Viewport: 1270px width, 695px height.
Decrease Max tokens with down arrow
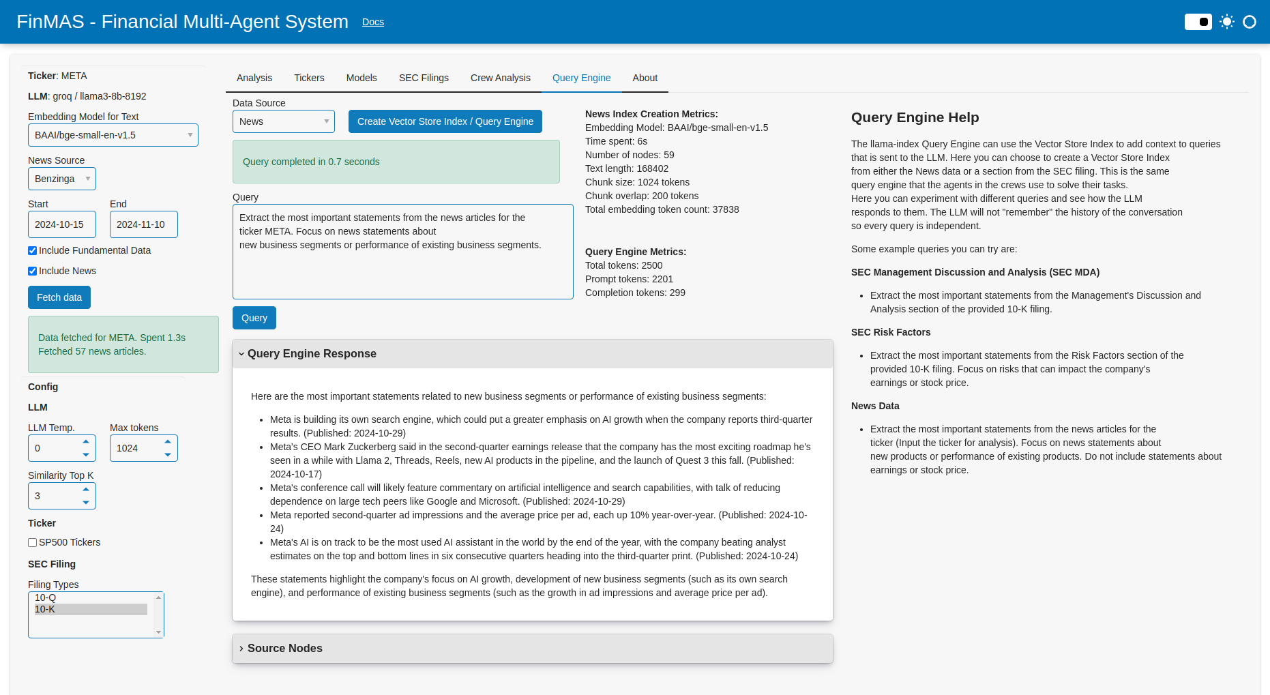[x=168, y=454]
